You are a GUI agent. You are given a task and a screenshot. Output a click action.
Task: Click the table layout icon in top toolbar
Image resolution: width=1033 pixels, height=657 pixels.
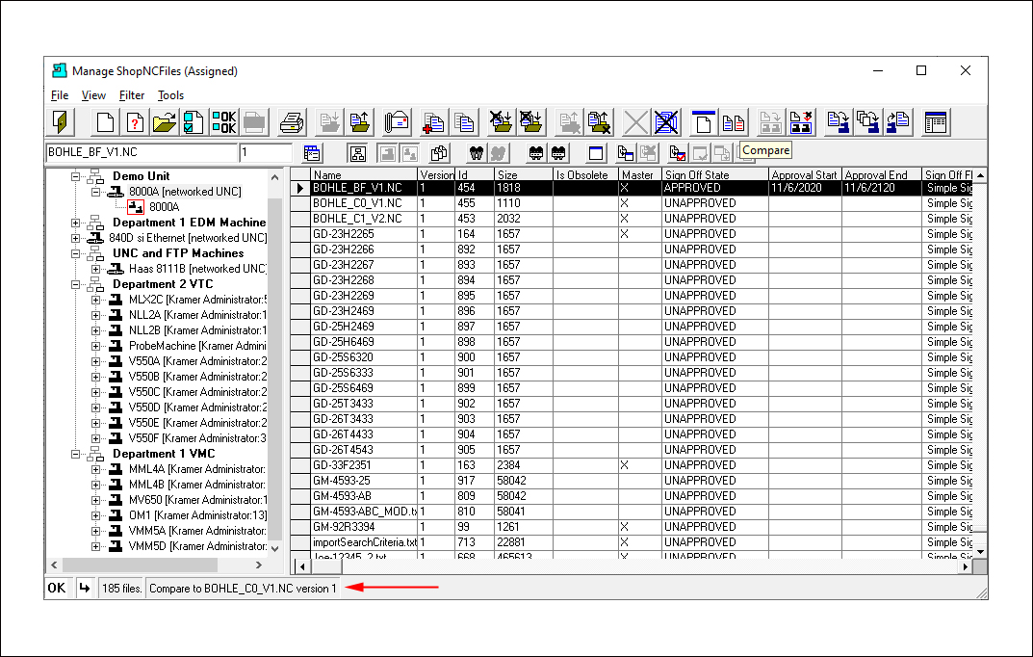[x=936, y=122]
